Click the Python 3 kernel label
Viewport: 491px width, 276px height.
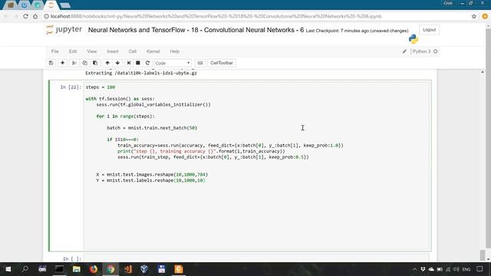pyautogui.click(x=421, y=51)
